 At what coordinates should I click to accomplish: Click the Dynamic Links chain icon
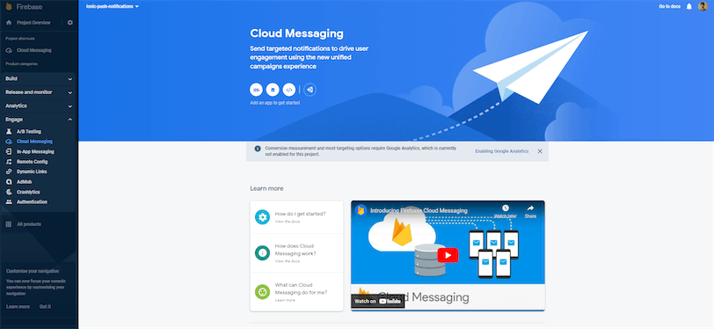9,172
